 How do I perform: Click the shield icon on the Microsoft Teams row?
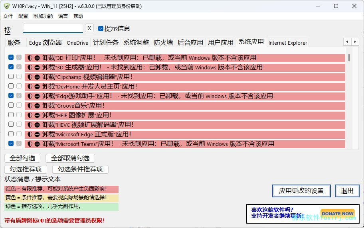pos(30,144)
